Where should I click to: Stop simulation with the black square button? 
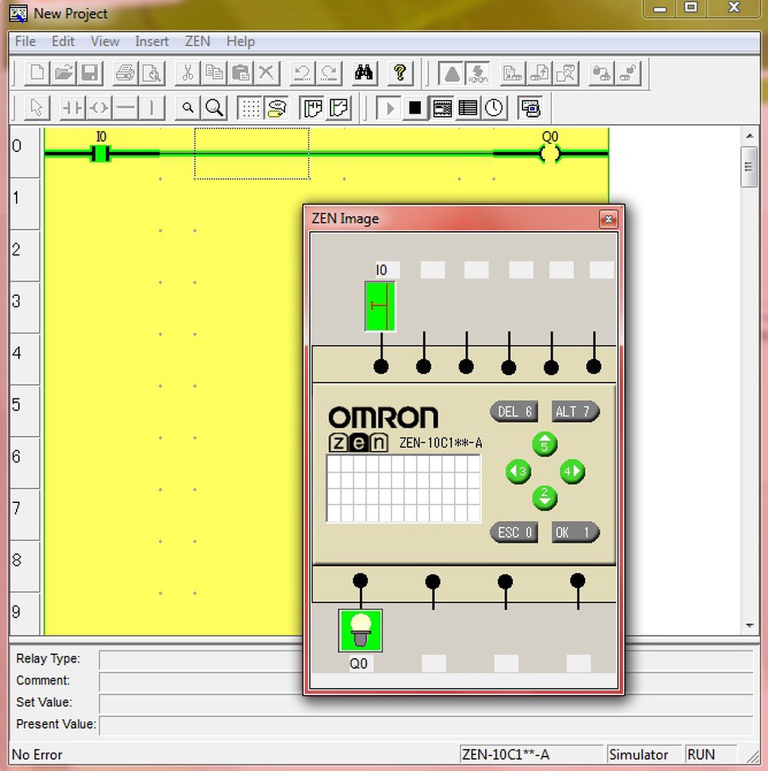415,108
